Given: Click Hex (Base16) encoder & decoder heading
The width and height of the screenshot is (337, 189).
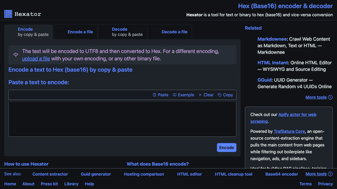Looking at the screenshot, I should click(x=285, y=6).
